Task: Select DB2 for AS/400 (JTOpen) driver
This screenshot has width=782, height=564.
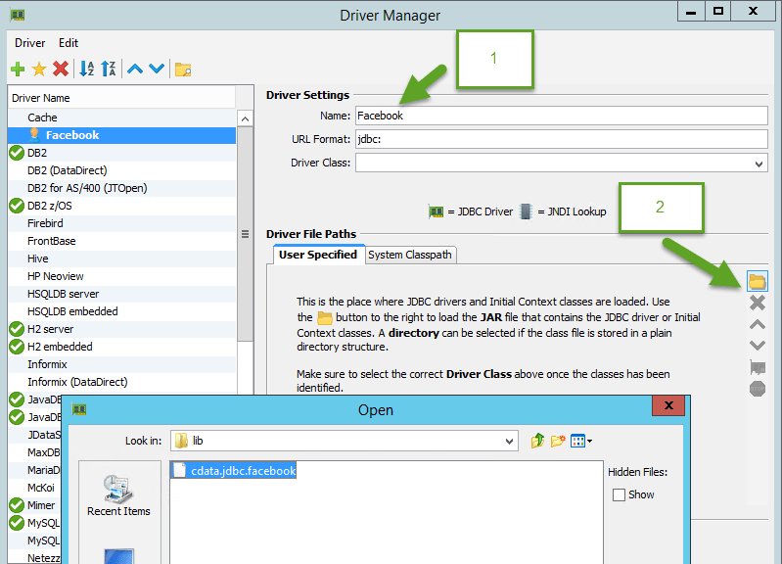Action: [x=121, y=188]
